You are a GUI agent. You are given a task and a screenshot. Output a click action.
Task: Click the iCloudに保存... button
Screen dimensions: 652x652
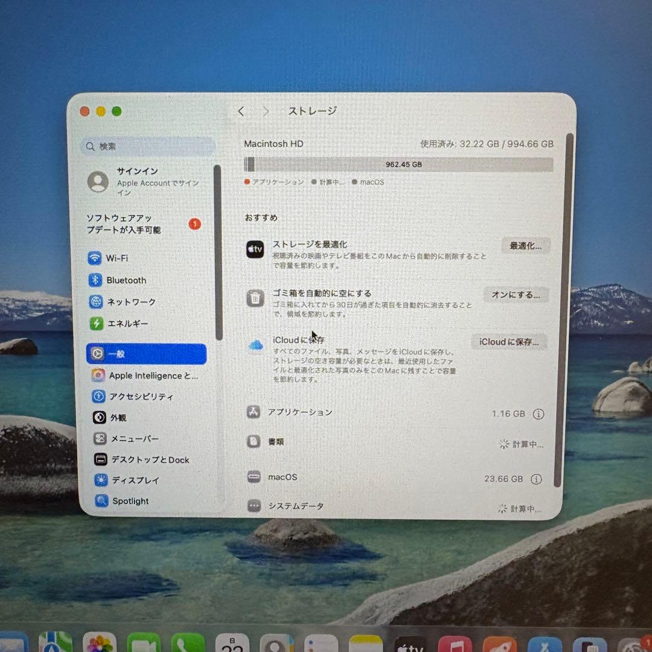[508, 342]
